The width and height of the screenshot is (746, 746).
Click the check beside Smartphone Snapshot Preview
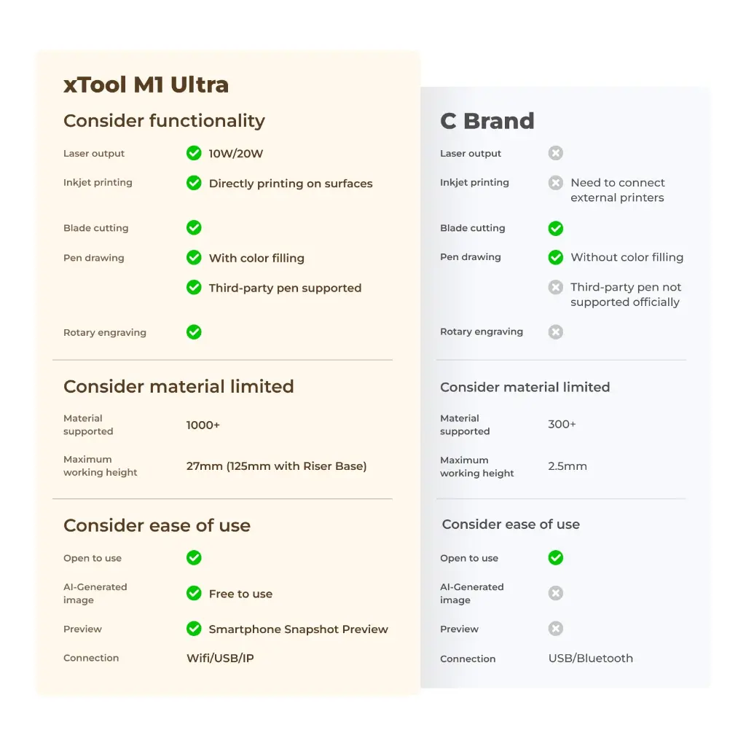click(194, 628)
